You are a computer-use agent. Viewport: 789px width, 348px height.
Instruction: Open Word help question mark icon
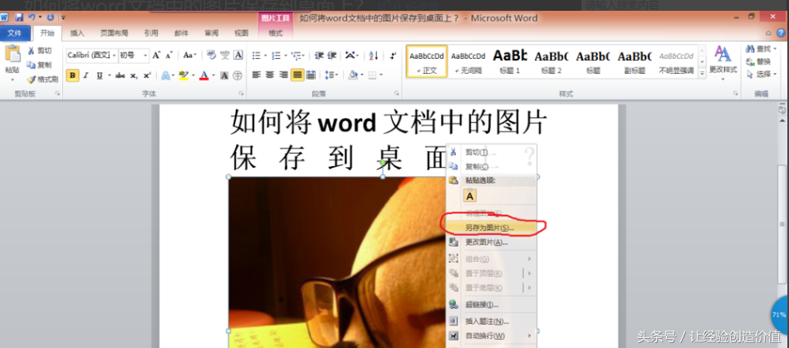pos(781,32)
